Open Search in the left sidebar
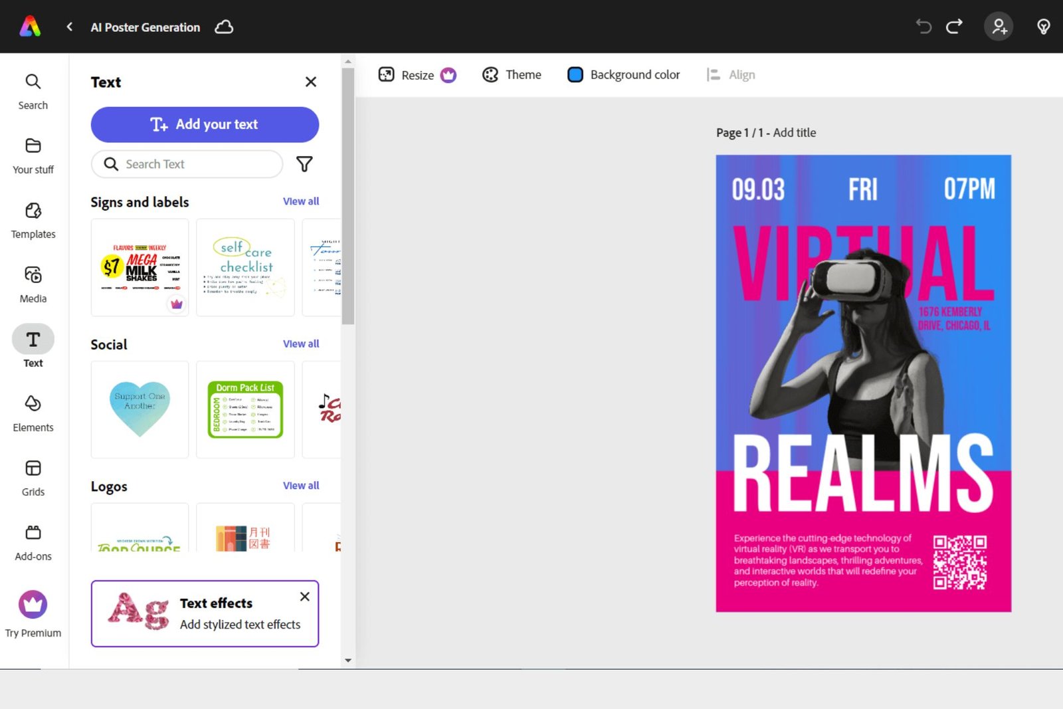This screenshot has width=1063, height=709. (33, 92)
